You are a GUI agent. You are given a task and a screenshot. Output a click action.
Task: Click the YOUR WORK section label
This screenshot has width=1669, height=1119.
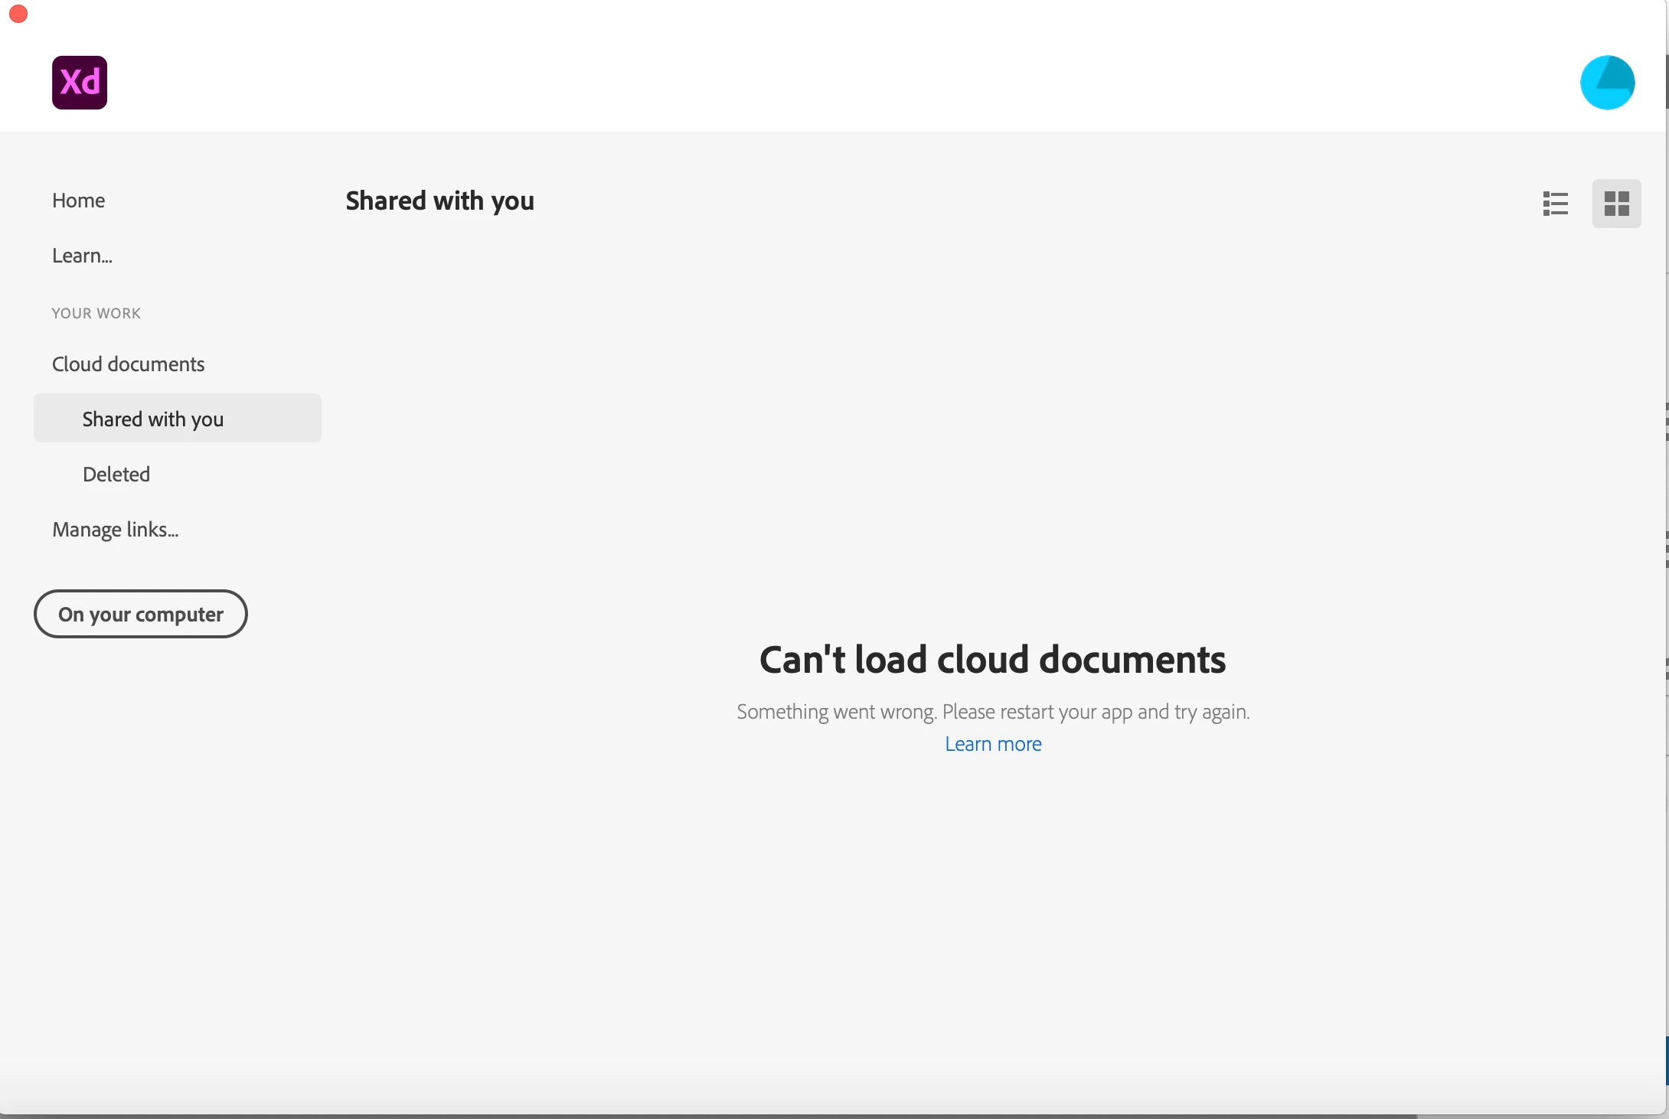pyautogui.click(x=96, y=313)
